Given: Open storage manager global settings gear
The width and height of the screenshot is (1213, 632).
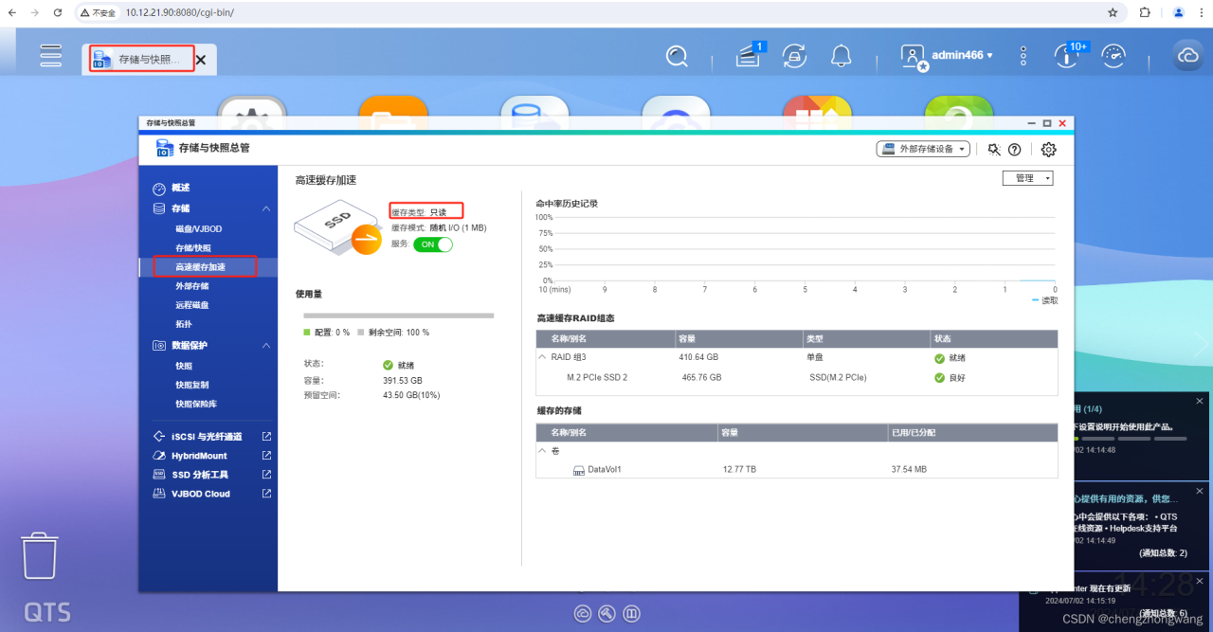Looking at the screenshot, I should pyautogui.click(x=1048, y=150).
